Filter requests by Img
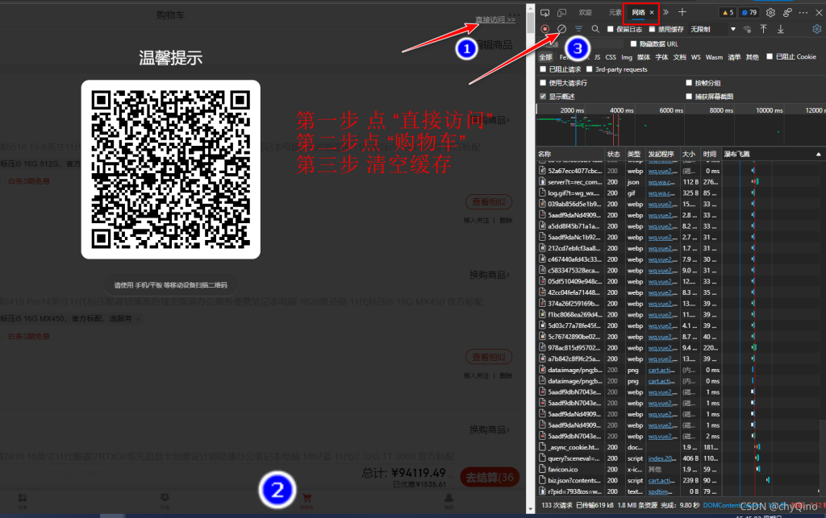The height and width of the screenshot is (518, 826). [x=626, y=57]
